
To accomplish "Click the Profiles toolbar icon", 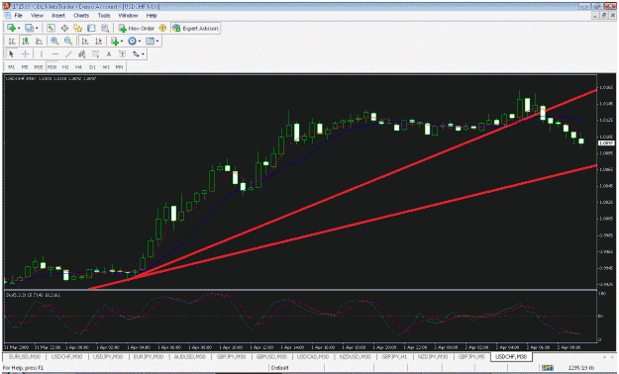I will [29, 28].
